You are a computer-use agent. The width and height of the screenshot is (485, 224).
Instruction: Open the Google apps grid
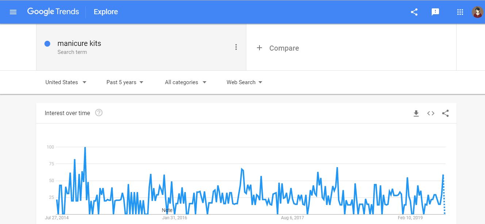click(460, 12)
